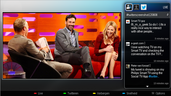
Task: Choose the blue Snelheid button
Action: 130,93
